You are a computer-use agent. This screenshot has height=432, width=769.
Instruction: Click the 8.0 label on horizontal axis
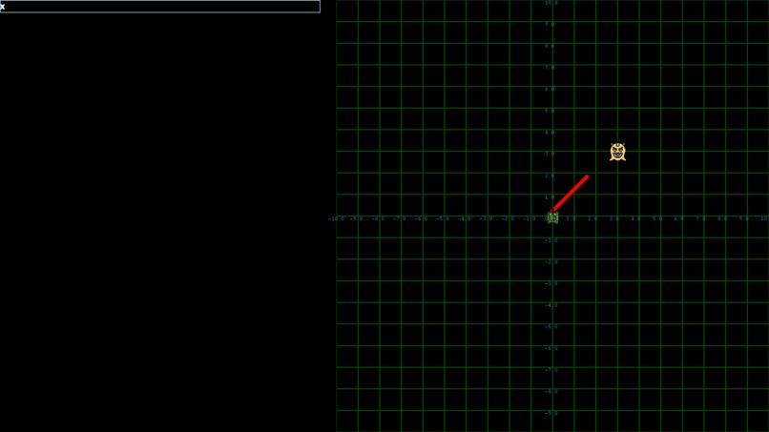click(722, 218)
